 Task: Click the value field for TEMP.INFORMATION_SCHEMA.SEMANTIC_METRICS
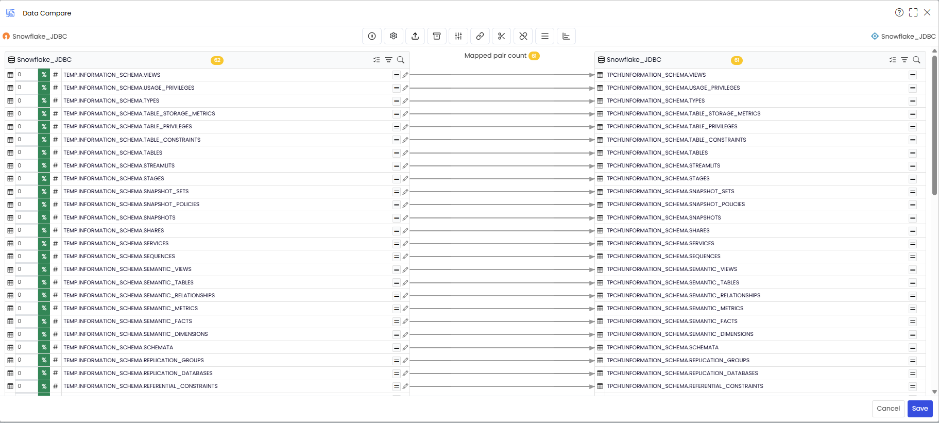26,308
